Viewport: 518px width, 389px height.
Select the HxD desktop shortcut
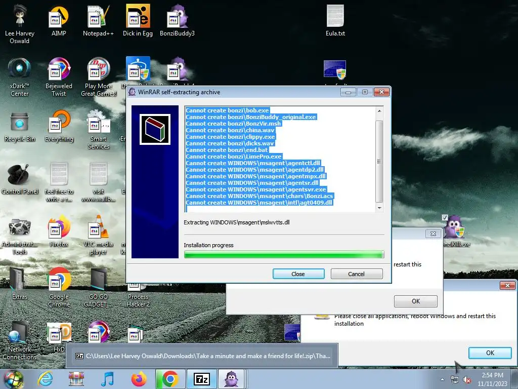pyautogui.click(x=59, y=337)
